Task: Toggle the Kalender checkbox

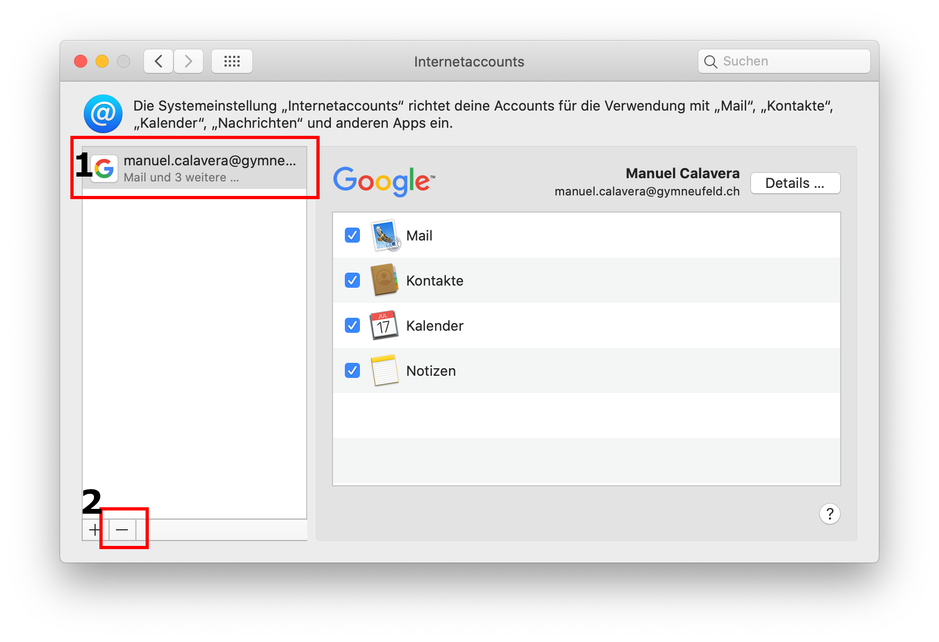Action: (352, 325)
